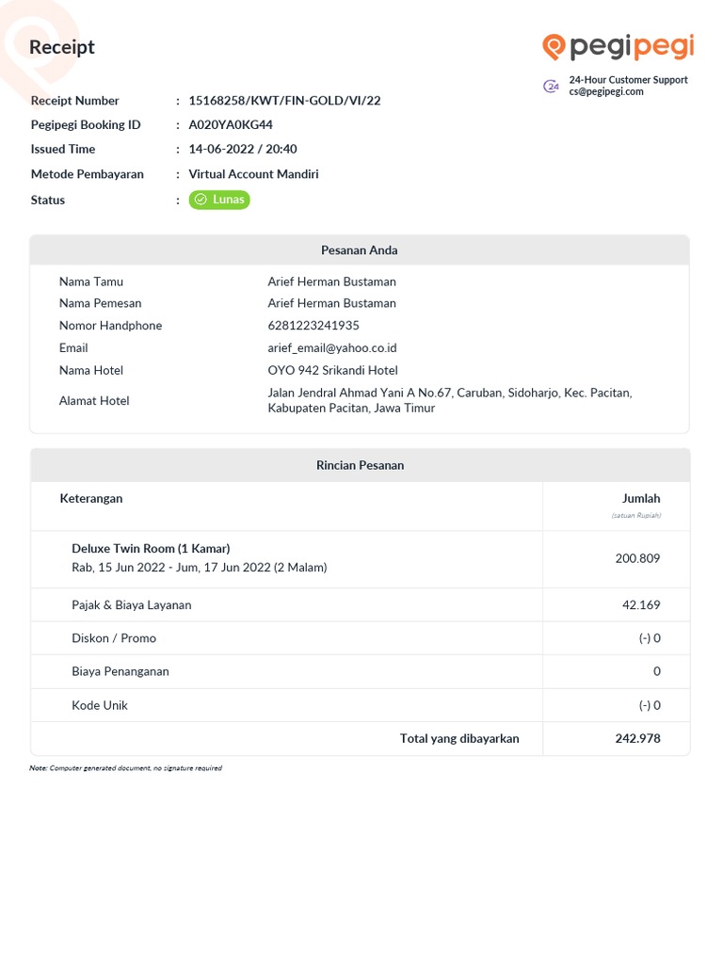Click the Keterangan column header
The height and width of the screenshot is (964, 723).
point(91,499)
